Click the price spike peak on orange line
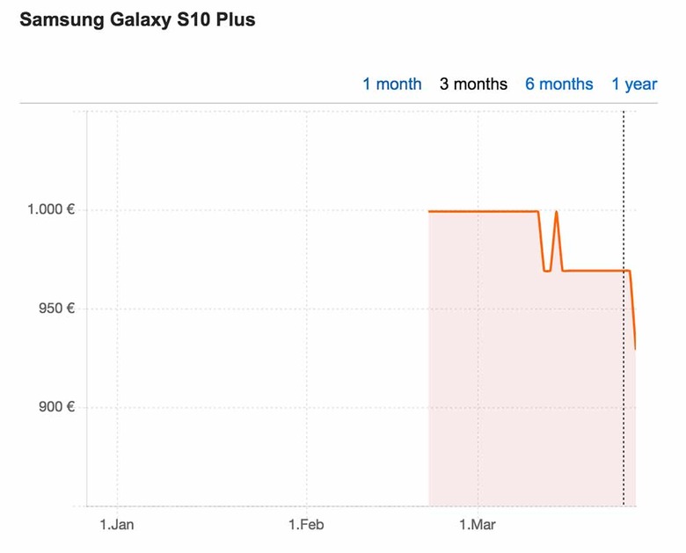The image size is (686, 553). [556, 212]
